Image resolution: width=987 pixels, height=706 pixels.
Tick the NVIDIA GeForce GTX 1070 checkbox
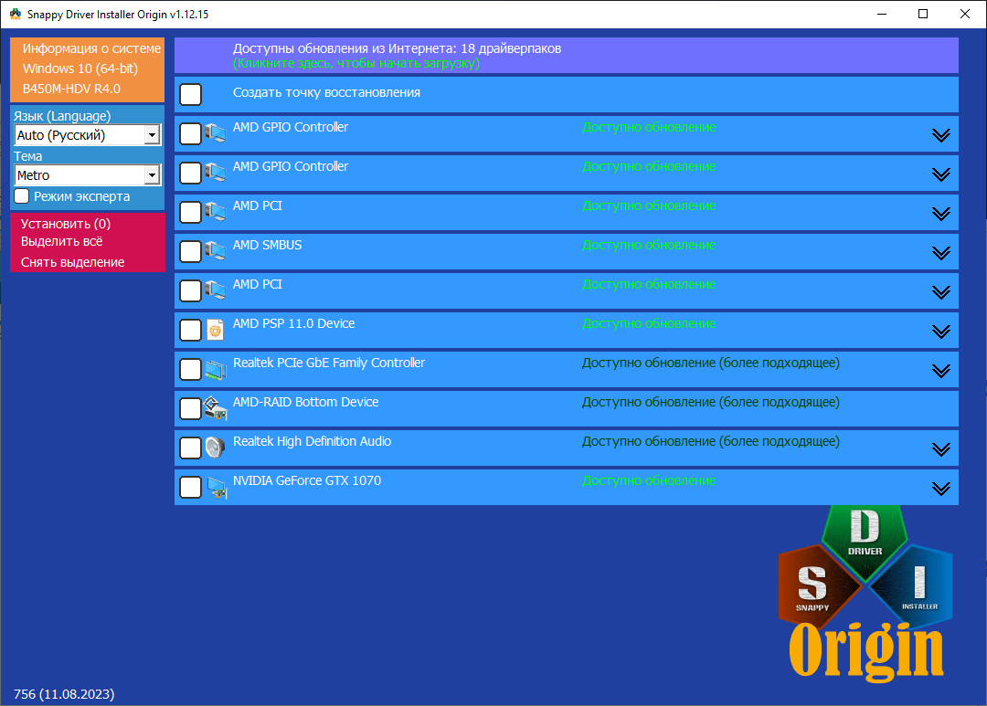(191, 488)
